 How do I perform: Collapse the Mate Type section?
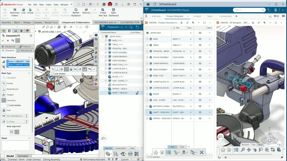click(x=29, y=73)
